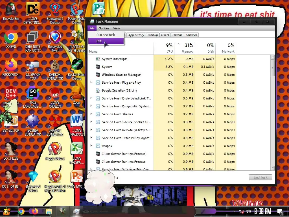This screenshot has width=289, height=217.
Task: Open the Options menu
Action: [x=104, y=28]
